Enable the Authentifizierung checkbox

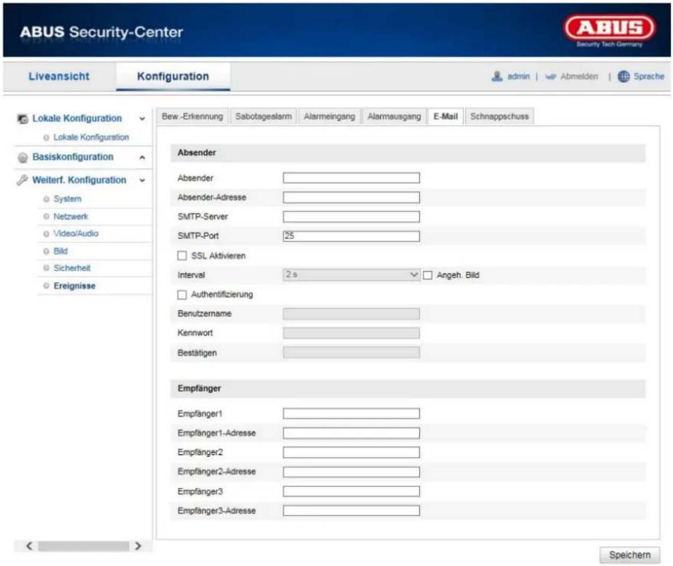[182, 295]
